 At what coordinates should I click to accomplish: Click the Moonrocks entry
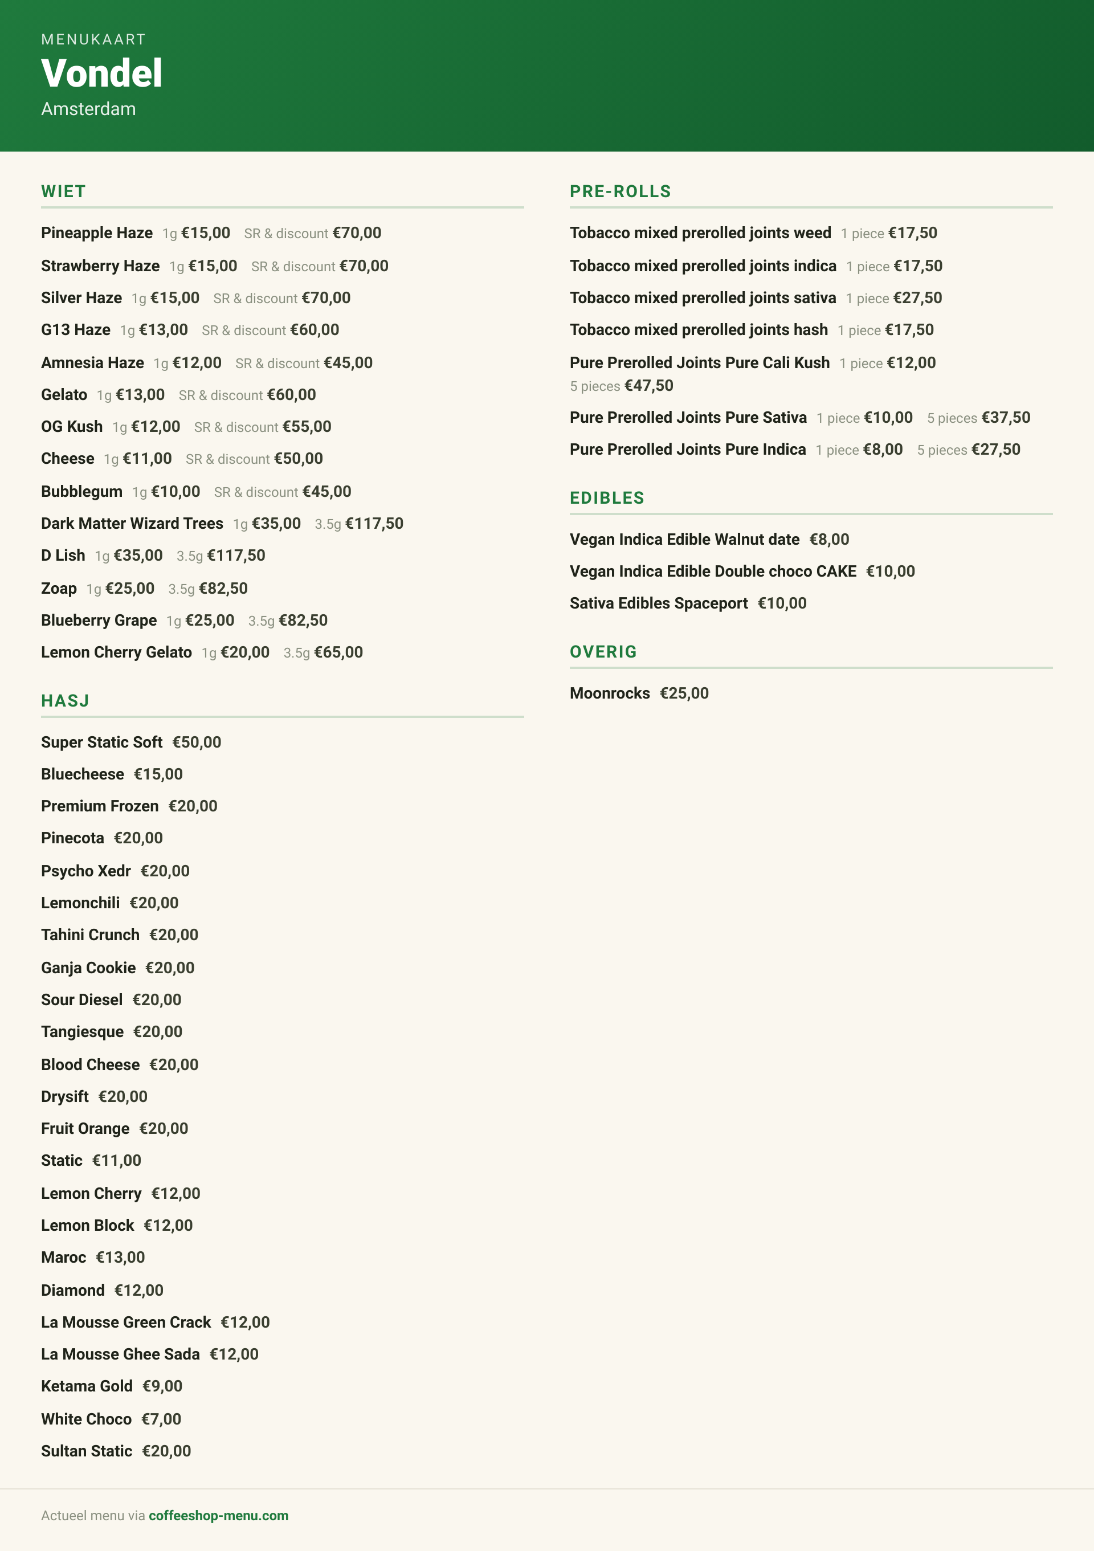click(610, 693)
